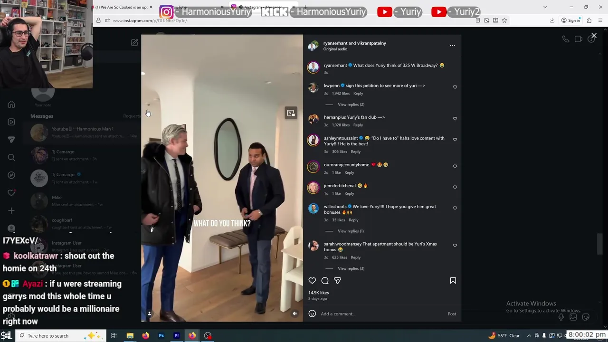Click the browser page scrollbar thumb
Screen dimensions: 608x342
(600, 245)
